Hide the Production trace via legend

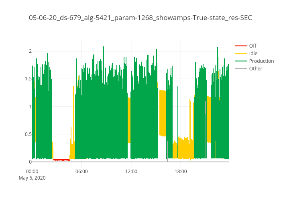261,61
